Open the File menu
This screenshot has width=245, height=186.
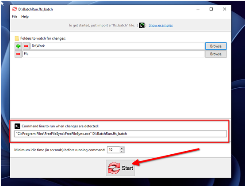pyautogui.click(x=15, y=16)
